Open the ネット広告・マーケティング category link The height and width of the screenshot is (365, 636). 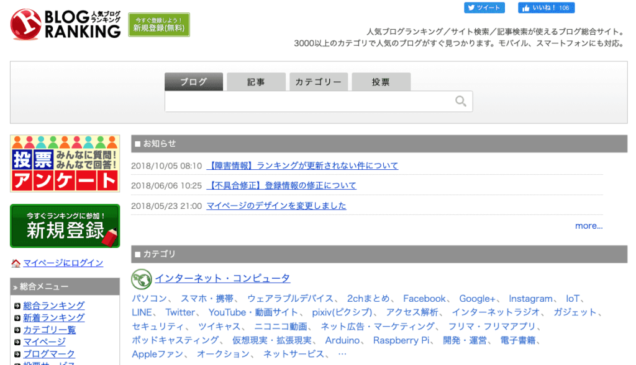pyautogui.click(x=378, y=326)
